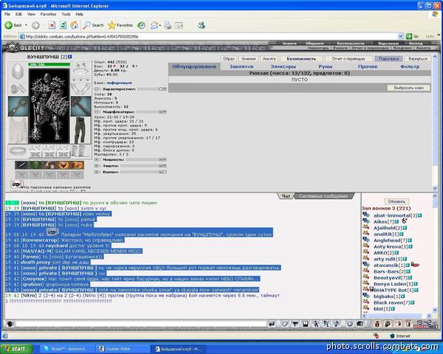
Task: Expand the Мощность section
Action: point(98,159)
